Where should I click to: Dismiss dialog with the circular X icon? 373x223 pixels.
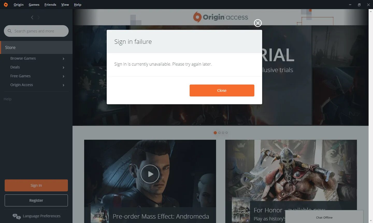point(258,23)
